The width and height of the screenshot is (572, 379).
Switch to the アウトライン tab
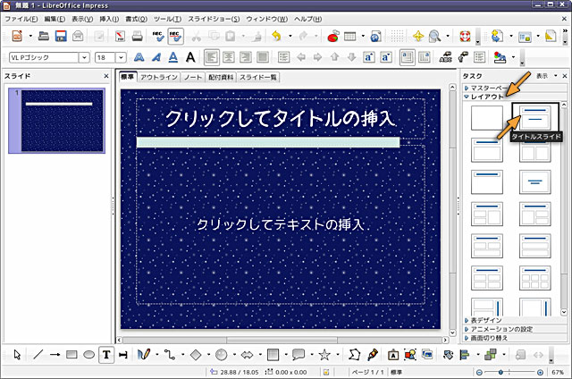[x=158, y=77]
